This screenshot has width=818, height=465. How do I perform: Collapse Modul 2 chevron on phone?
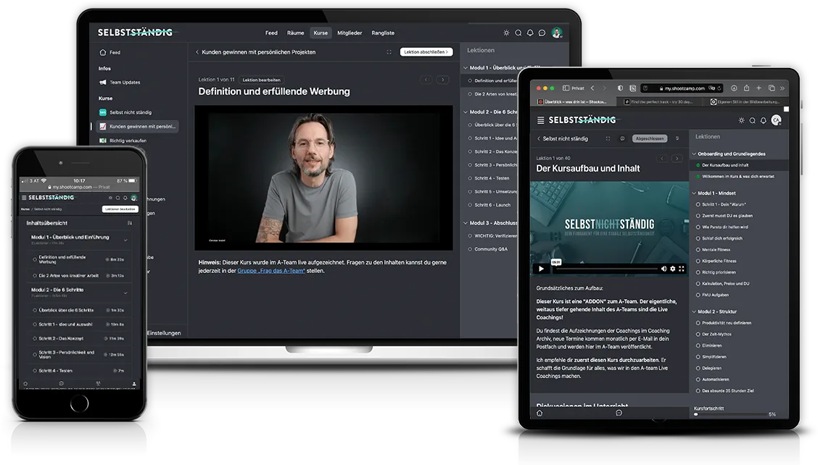pos(125,293)
